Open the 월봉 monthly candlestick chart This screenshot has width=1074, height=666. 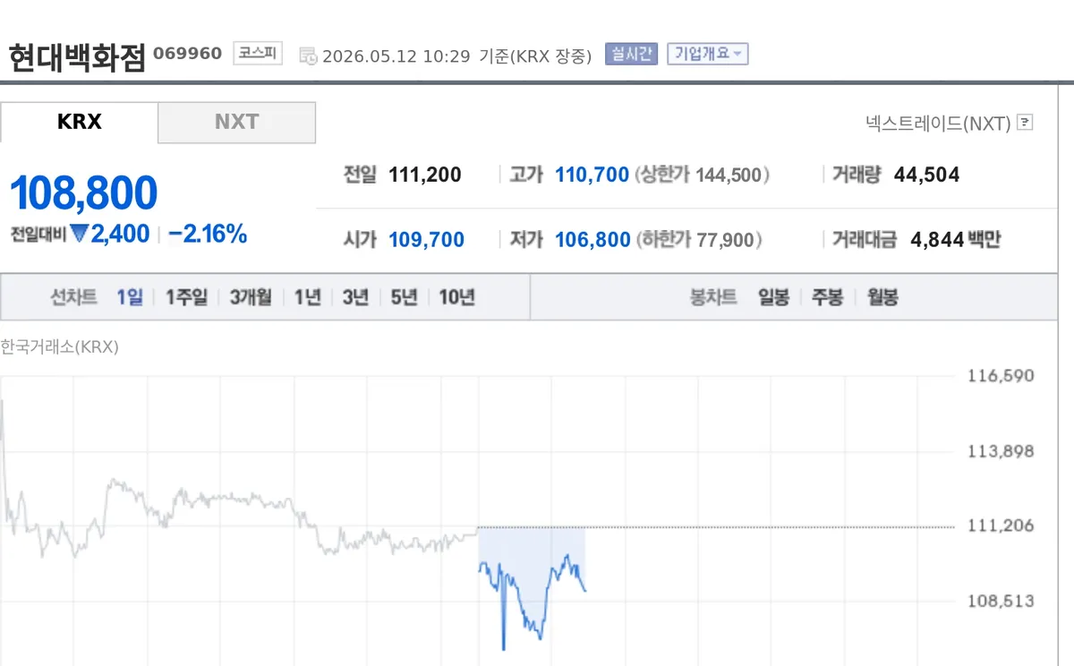point(882,297)
